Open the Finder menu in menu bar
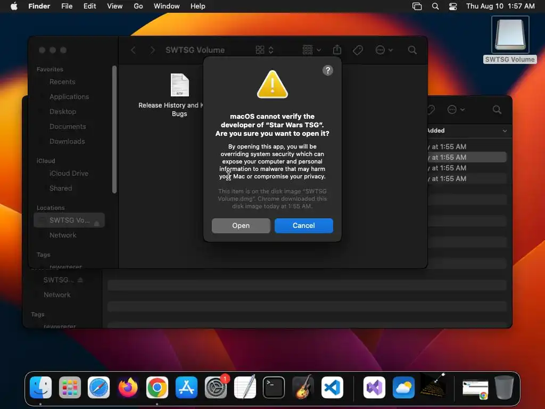The image size is (545, 409). [39, 6]
